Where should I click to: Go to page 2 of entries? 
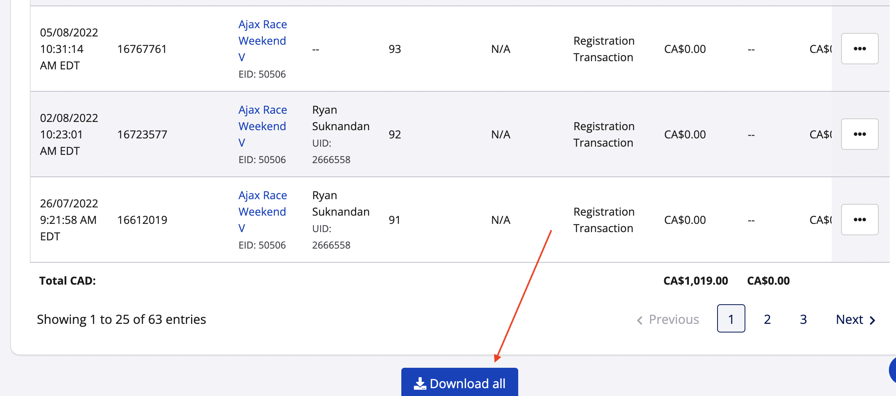767,319
